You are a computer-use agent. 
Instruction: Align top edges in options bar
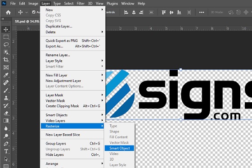pos(164,12)
